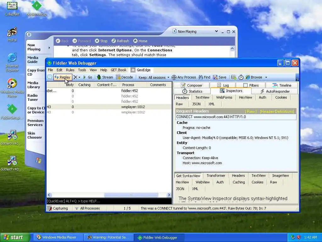Open the Help menu in Fiddler
The width and height of the screenshot is (322, 242).
click(x=103, y=70)
